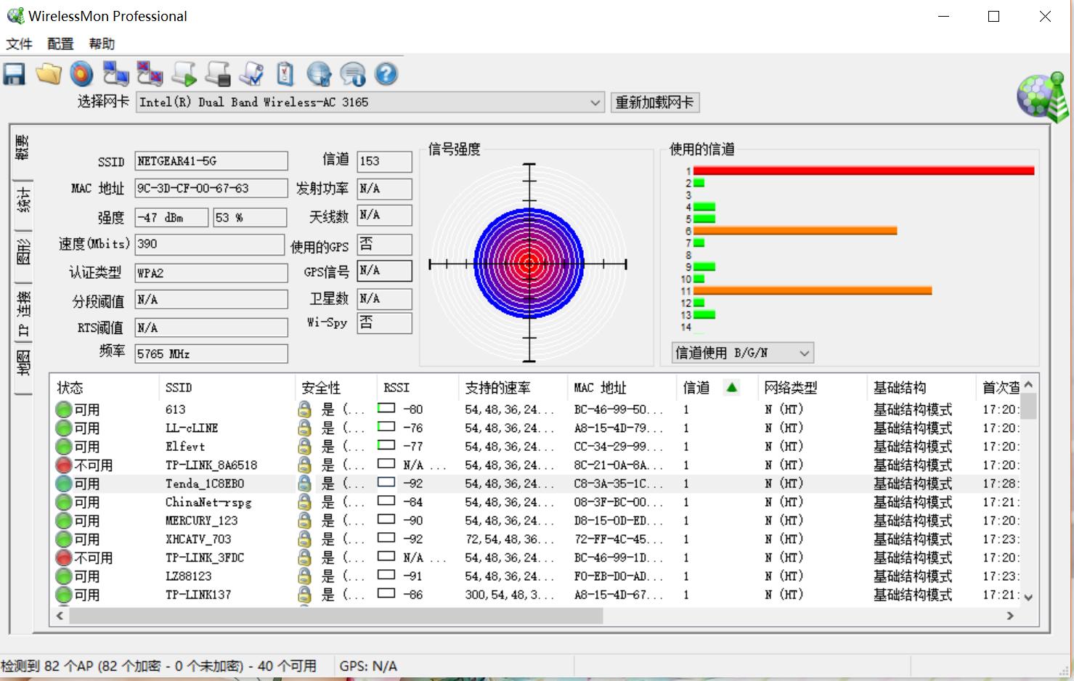Open the help icon with question mark
1074x681 pixels.
[x=386, y=73]
